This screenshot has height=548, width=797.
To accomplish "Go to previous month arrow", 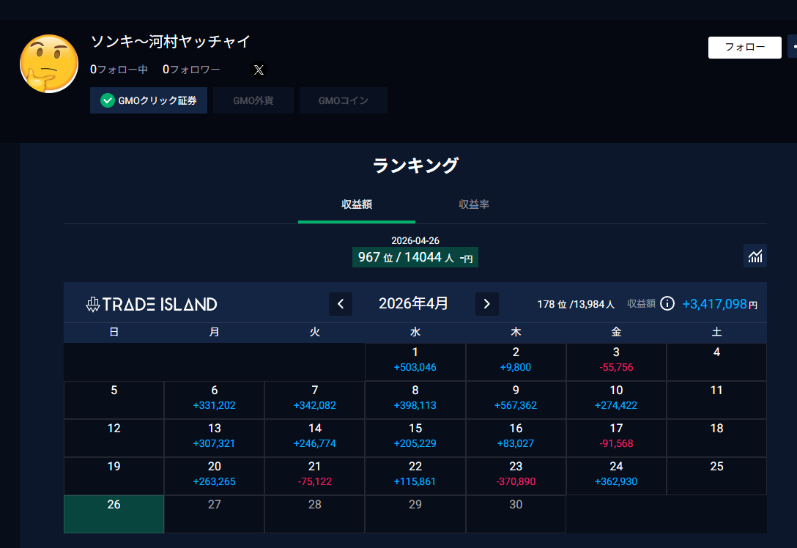I will 341,304.
